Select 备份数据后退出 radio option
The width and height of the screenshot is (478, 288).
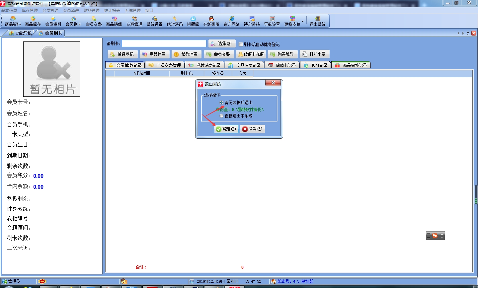(221, 103)
